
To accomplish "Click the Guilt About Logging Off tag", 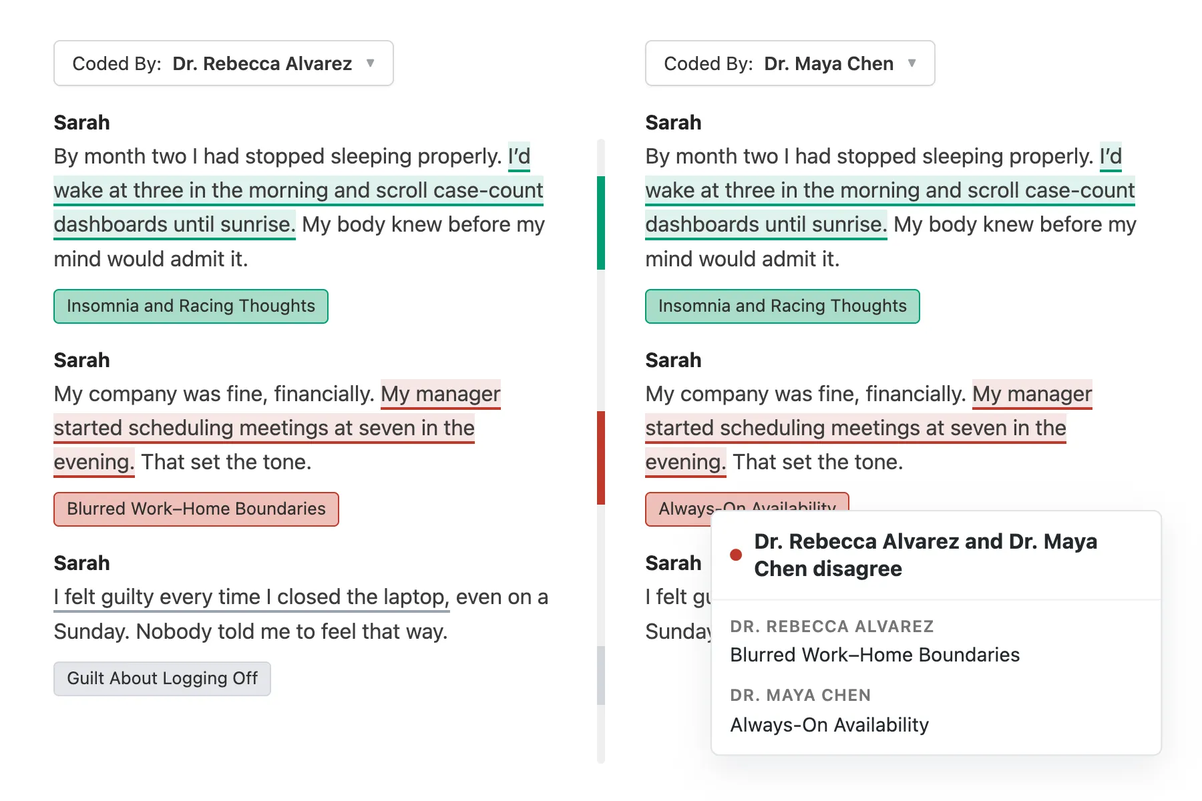I will (162, 679).
